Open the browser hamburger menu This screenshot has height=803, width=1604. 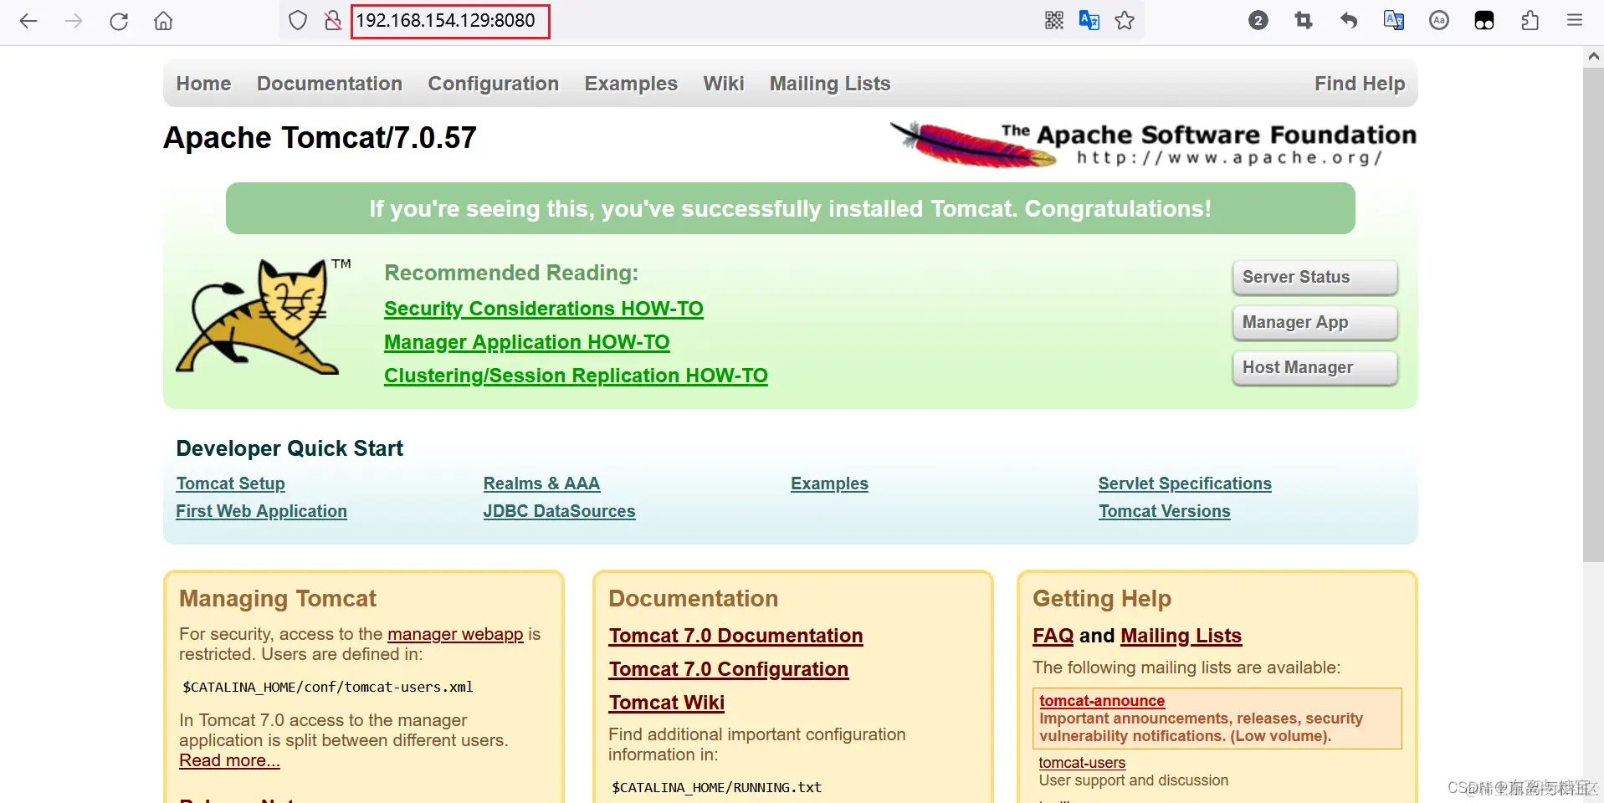pyautogui.click(x=1574, y=20)
